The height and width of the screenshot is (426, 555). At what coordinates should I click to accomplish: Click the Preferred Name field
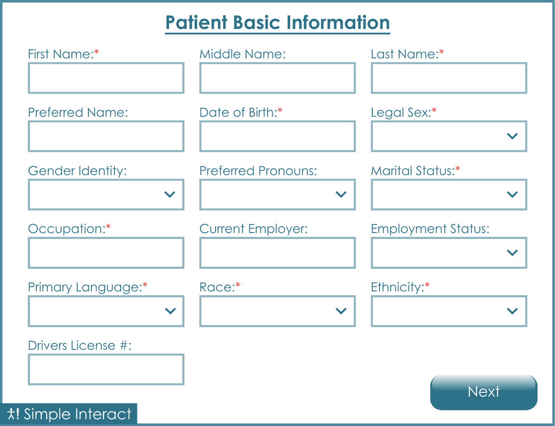tap(106, 136)
